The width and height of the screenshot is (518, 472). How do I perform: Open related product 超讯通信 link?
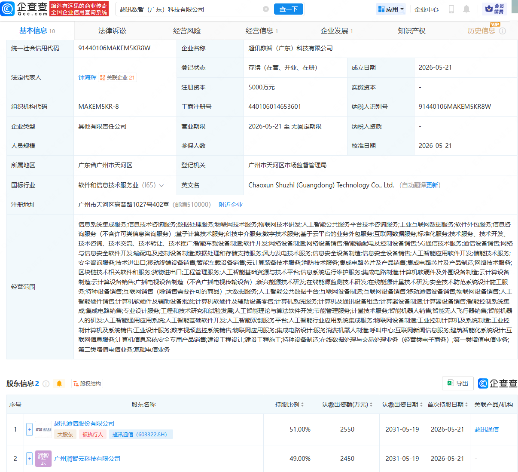[x=487, y=429]
